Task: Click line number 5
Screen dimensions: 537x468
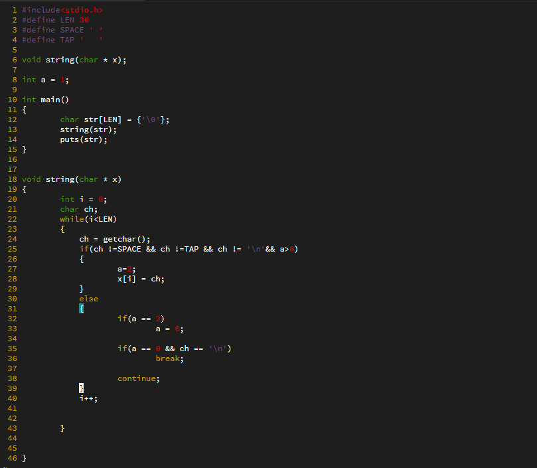Action: point(15,50)
